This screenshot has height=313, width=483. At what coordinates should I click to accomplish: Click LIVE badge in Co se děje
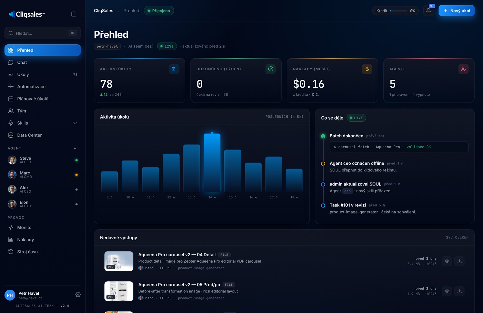(x=356, y=118)
